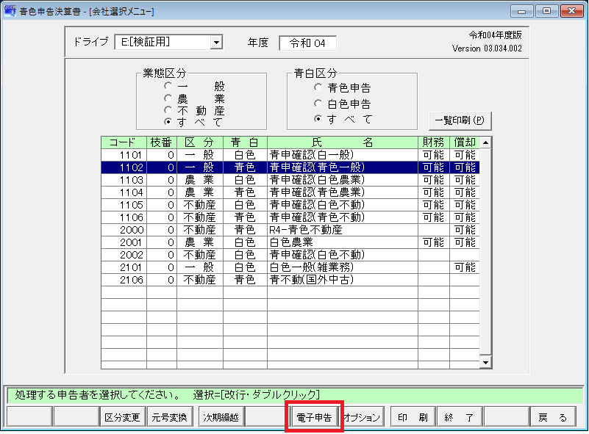Select row 青申確認(白色農業)
Viewport: 589px width, 434px height.
click(290, 180)
